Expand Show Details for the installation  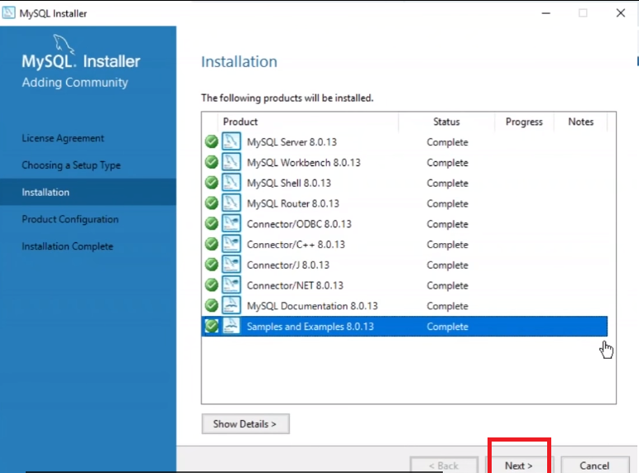pos(245,424)
